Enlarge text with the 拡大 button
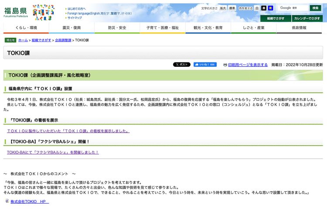Image resolution: width=327 pixels, height=218 pixels. pos(223,8)
